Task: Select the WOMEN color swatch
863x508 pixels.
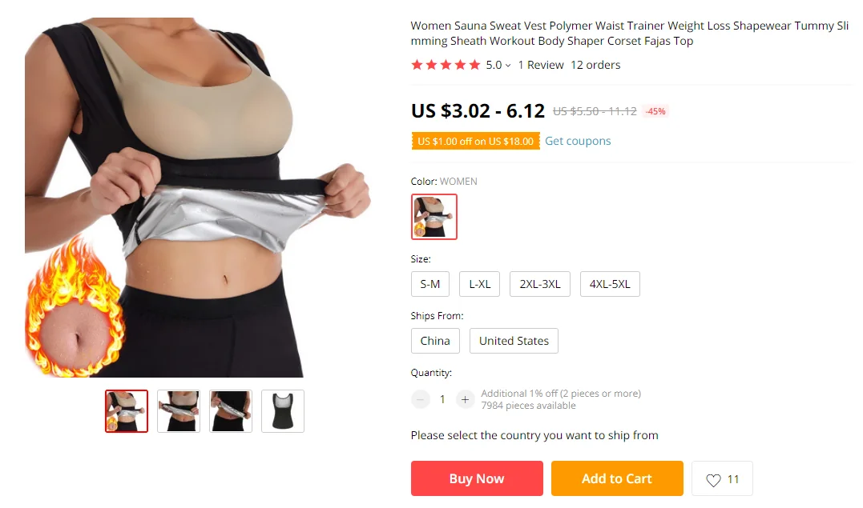Action: pos(434,217)
